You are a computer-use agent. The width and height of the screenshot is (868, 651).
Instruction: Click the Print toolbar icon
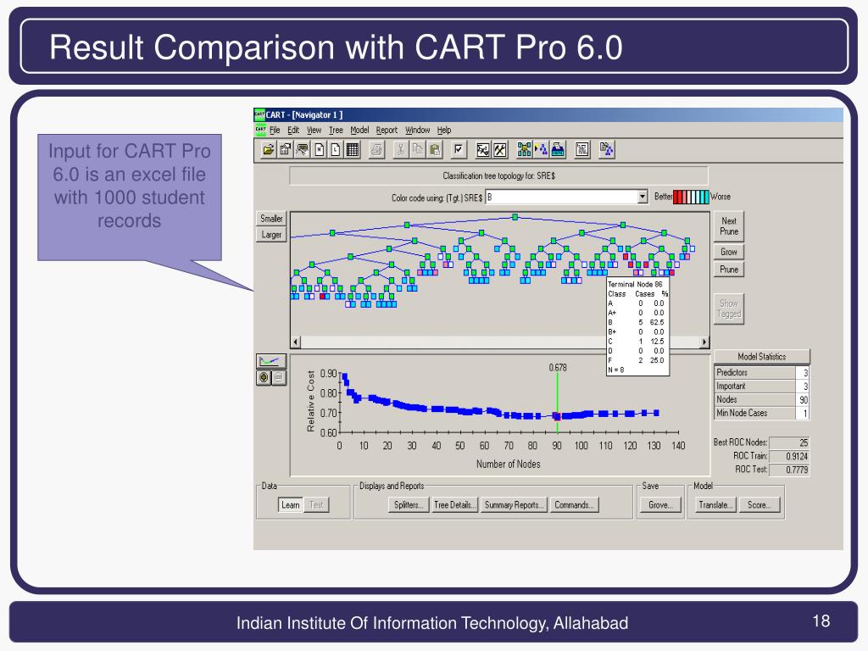377,149
